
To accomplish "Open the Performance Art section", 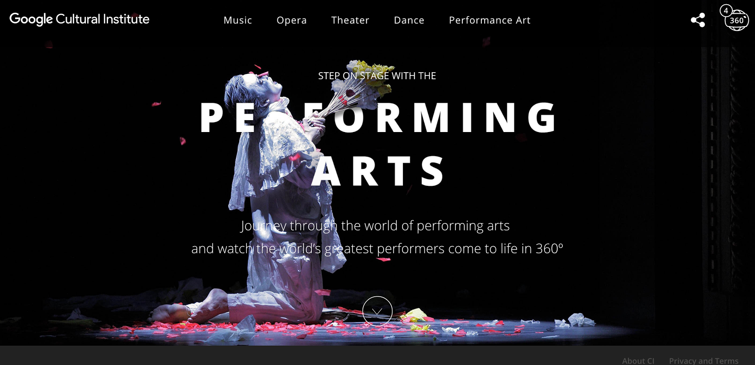I will 490,20.
